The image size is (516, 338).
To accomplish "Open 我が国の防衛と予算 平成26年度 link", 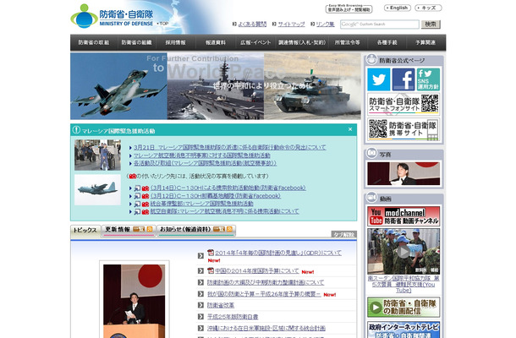I will pos(264,294).
